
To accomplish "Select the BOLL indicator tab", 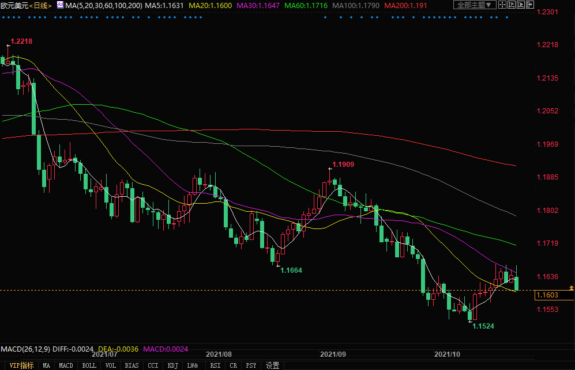I will pyautogui.click(x=89, y=365).
